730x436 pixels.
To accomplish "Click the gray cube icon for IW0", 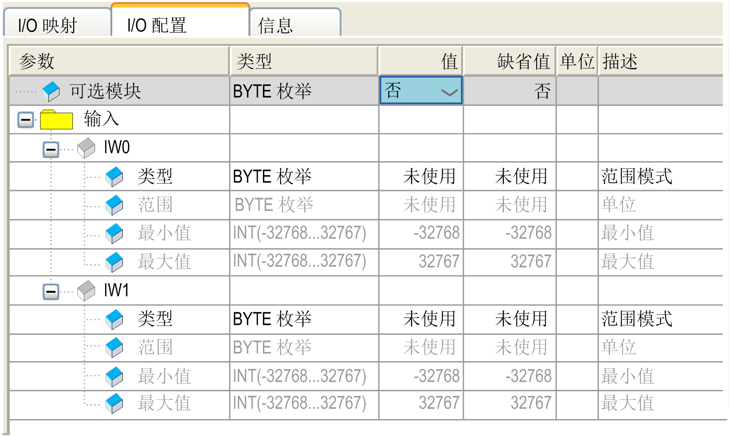I will 86,148.
